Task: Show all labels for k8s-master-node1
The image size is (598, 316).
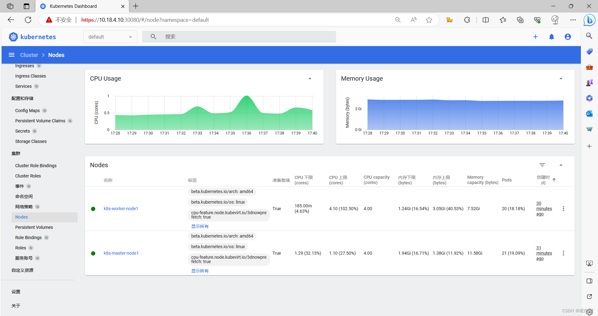Action: 200,271
